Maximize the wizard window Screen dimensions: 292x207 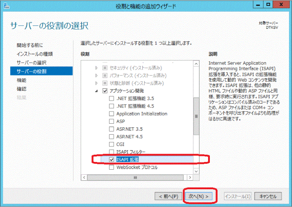click(268, 5)
